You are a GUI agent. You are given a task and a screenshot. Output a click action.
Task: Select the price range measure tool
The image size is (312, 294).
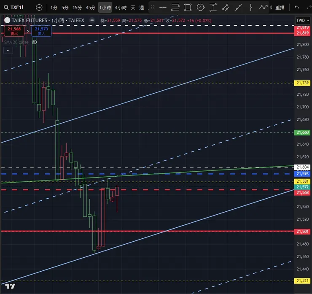click(x=213, y=8)
